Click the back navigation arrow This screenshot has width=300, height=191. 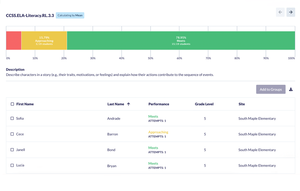280,12
